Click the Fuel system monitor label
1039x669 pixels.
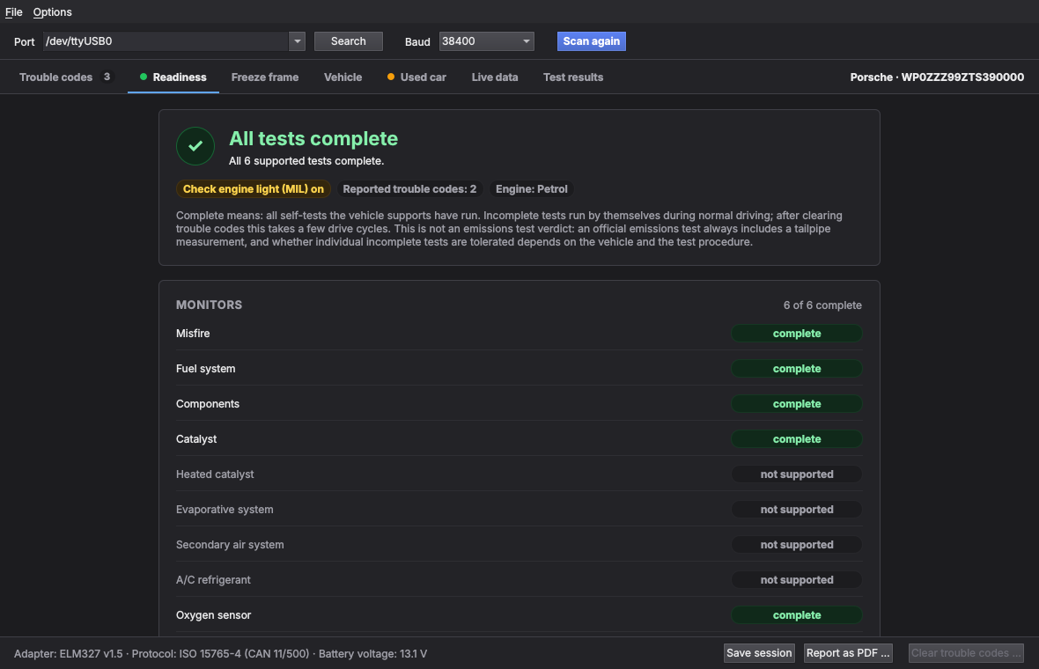[x=205, y=368]
